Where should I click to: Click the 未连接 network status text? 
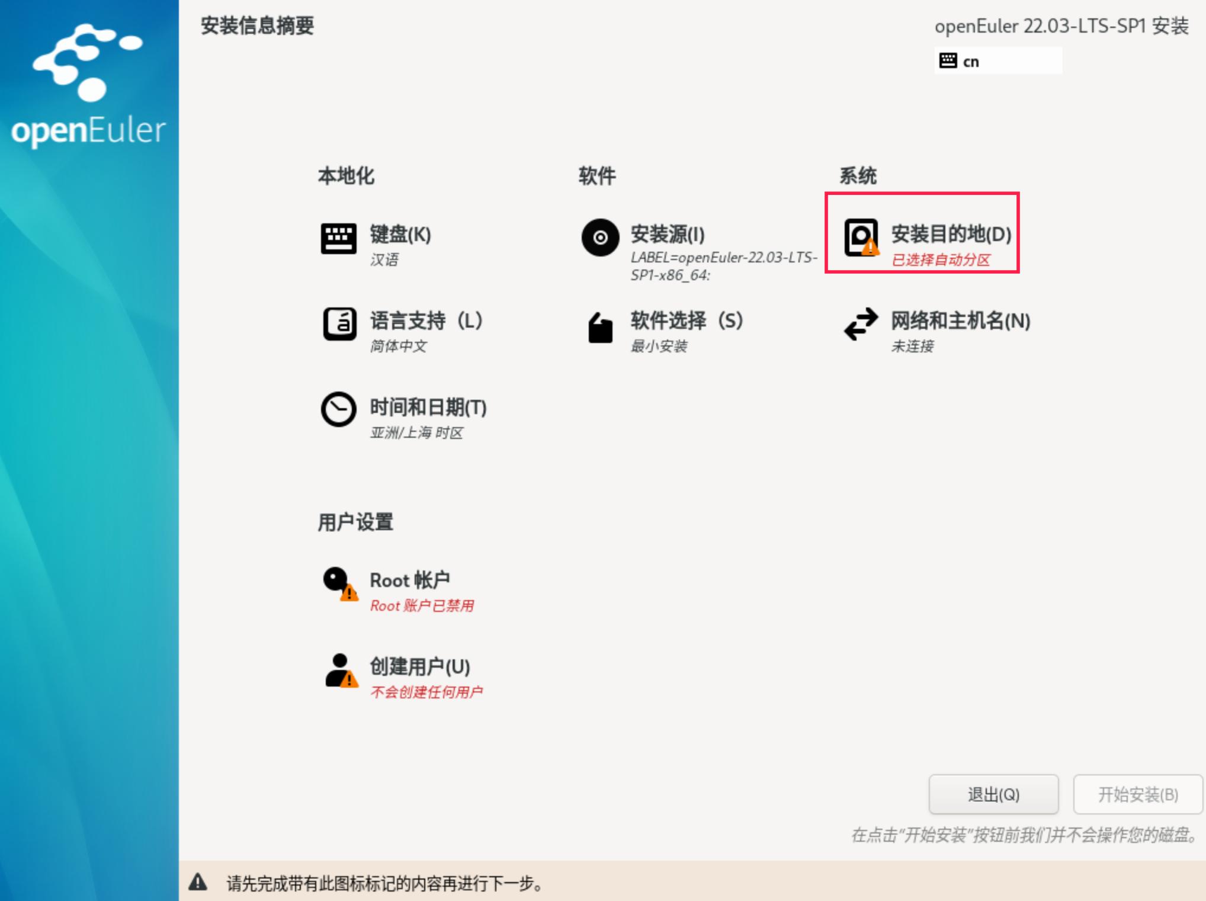[912, 347]
